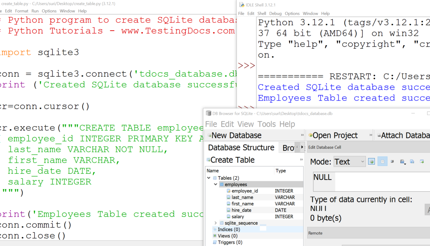430x246 pixels.
Task: Open the Tools menu in DB Browser
Action: (267, 124)
